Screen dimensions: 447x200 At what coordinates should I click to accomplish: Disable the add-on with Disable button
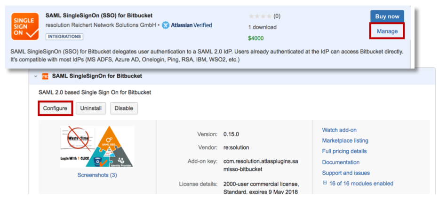(x=124, y=108)
